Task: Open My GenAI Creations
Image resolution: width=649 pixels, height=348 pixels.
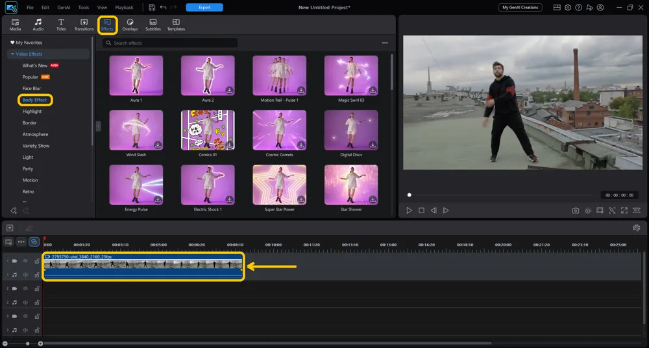Action: coord(520,7)
